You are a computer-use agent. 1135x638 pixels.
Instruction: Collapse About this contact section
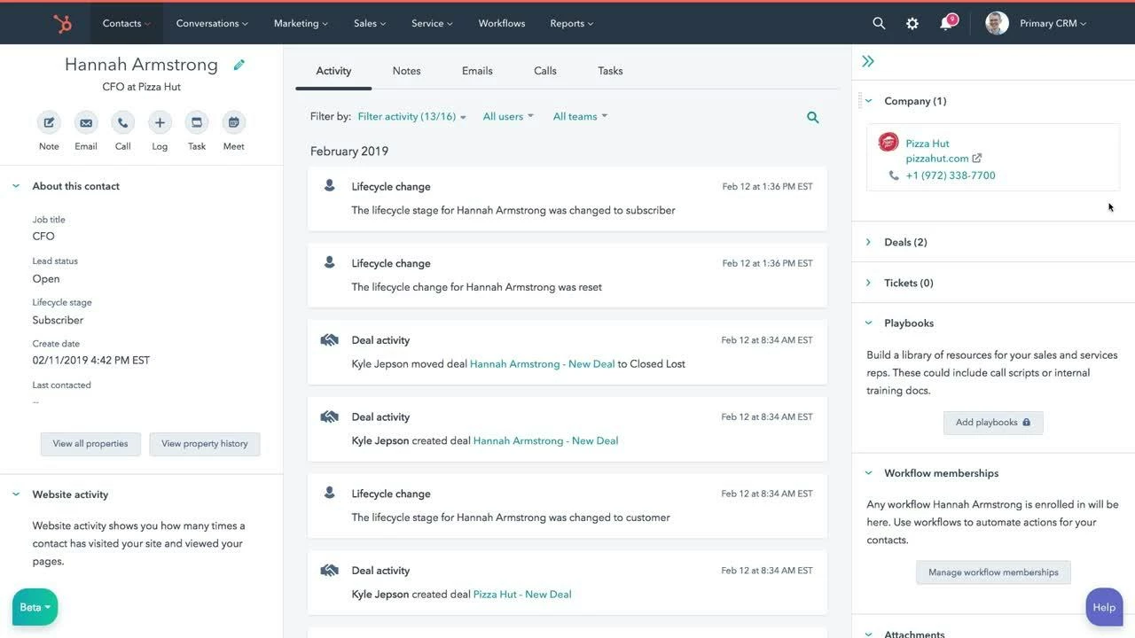[x=16, y=186]
